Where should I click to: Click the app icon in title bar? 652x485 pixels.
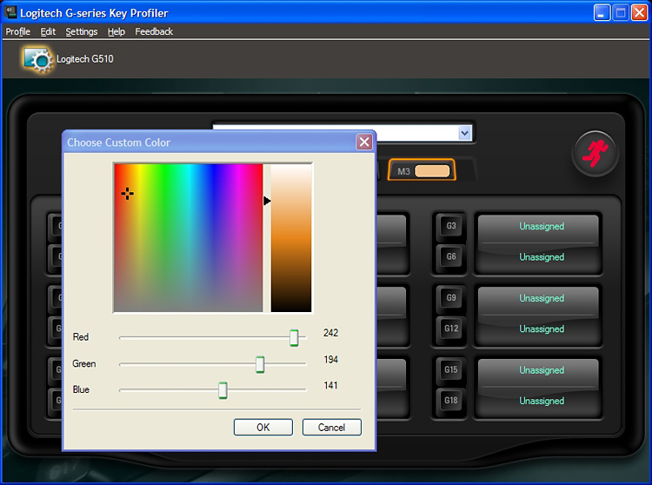[10, 12]
